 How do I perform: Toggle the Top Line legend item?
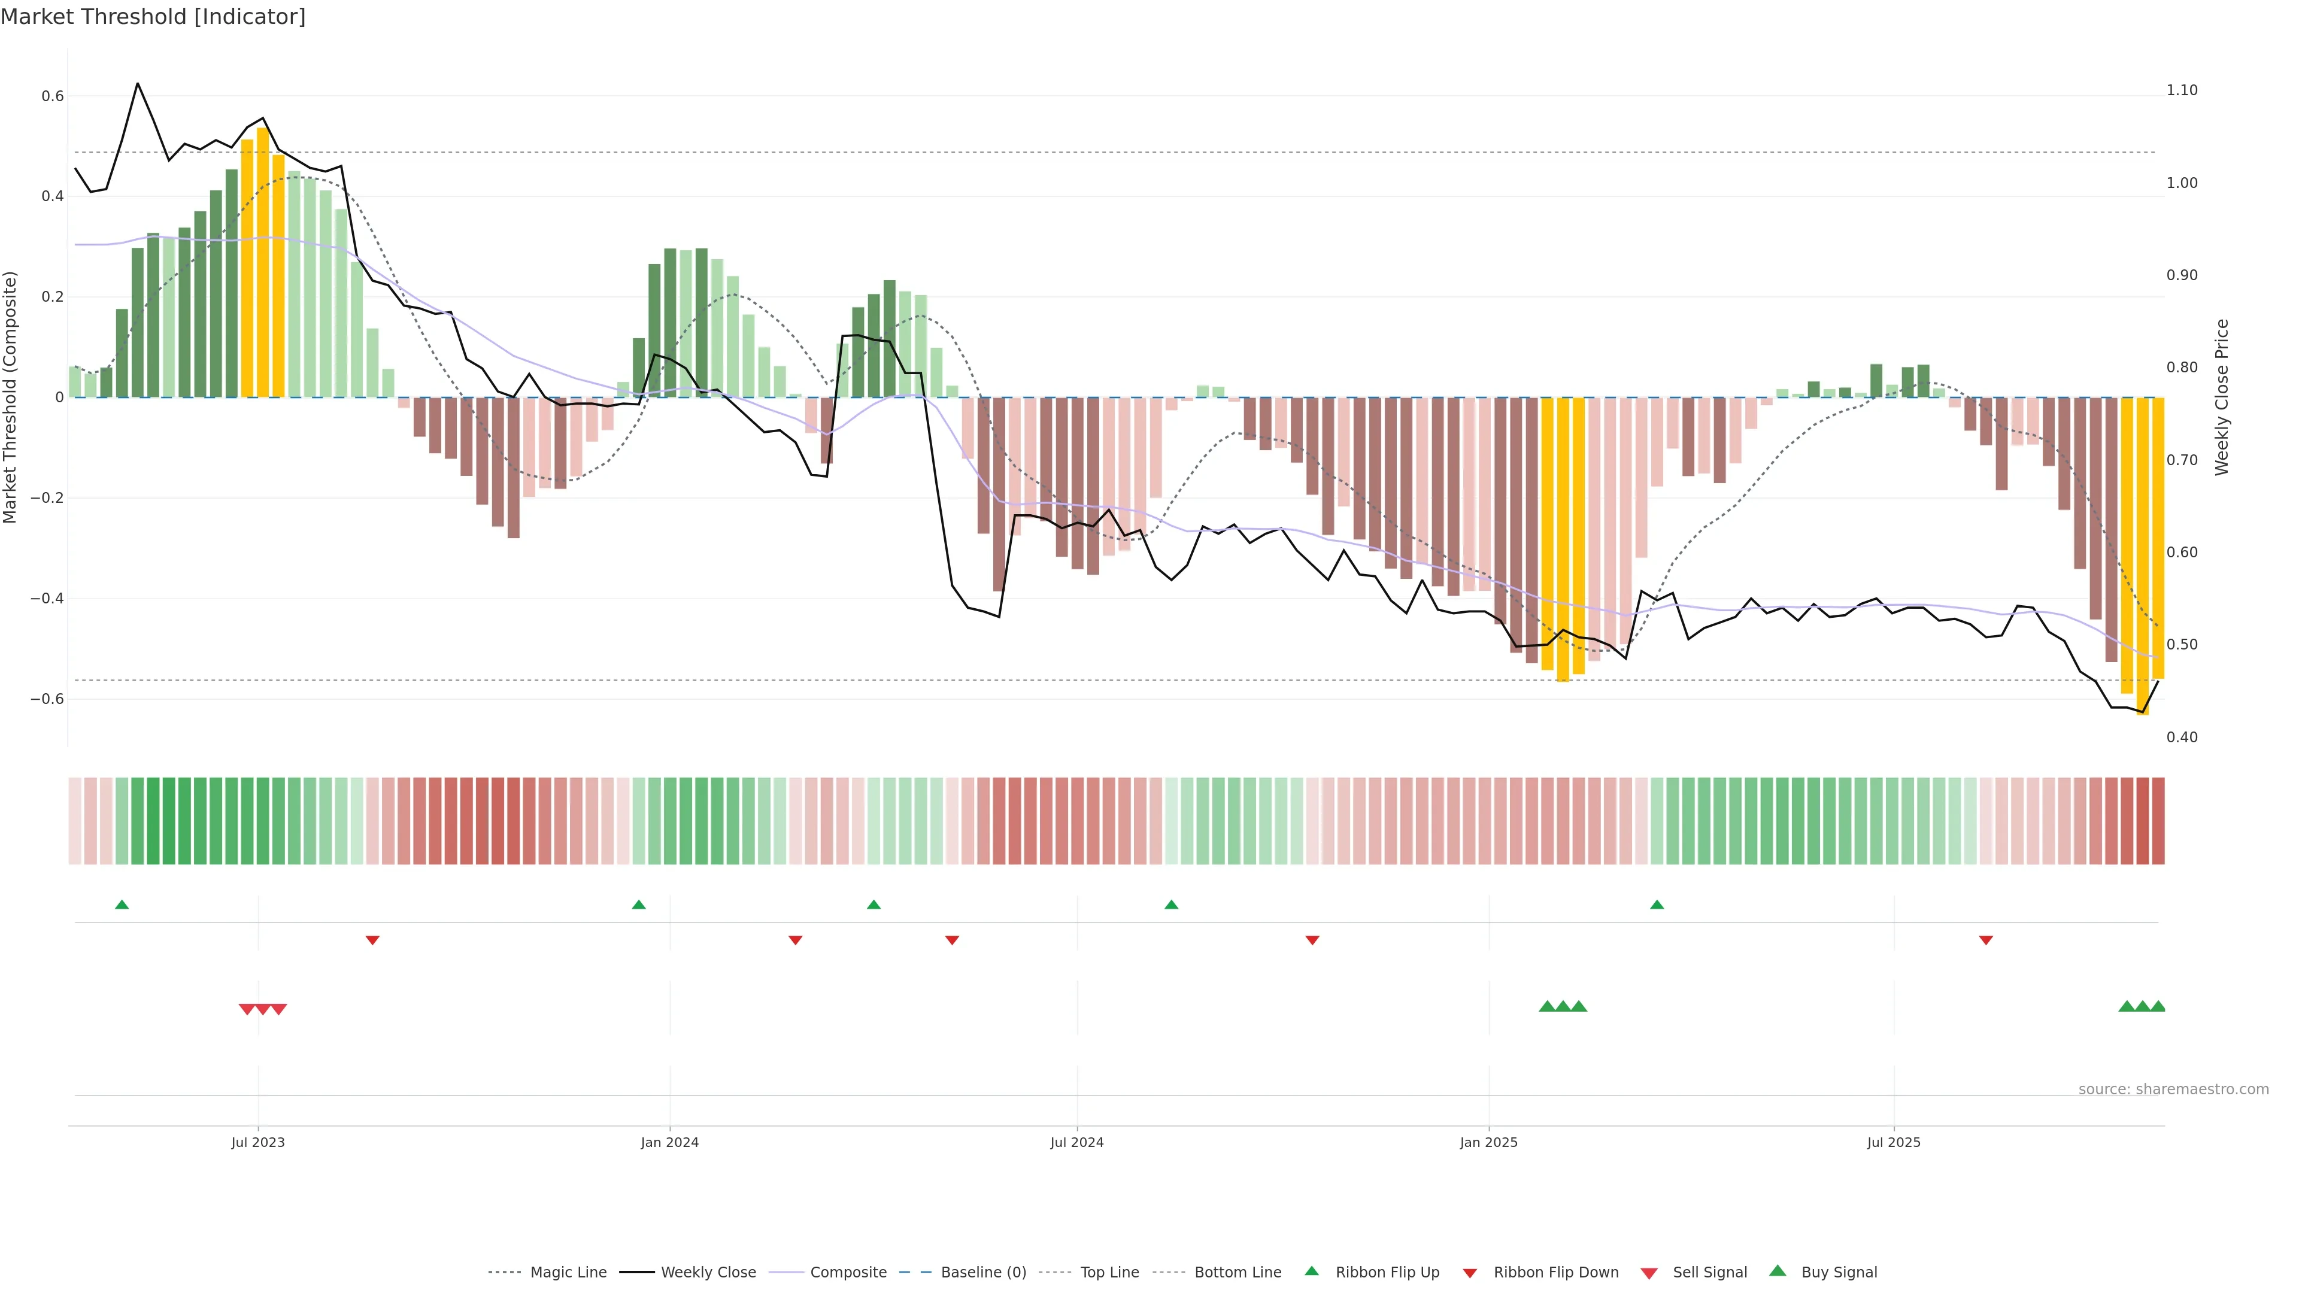[x=1109, y=1273]
